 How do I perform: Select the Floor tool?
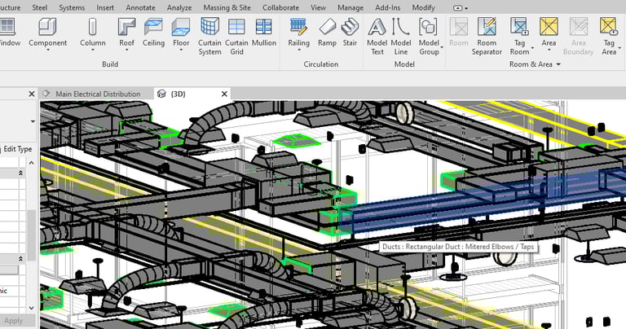[x=180, y=33]
